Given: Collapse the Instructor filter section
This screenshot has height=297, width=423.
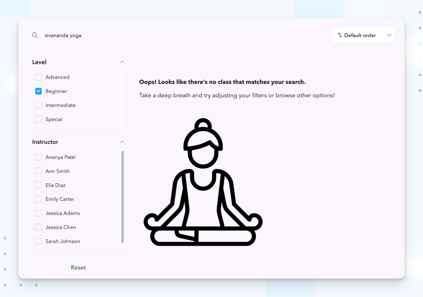Looking at the screenshot, I should coord(122,142).
